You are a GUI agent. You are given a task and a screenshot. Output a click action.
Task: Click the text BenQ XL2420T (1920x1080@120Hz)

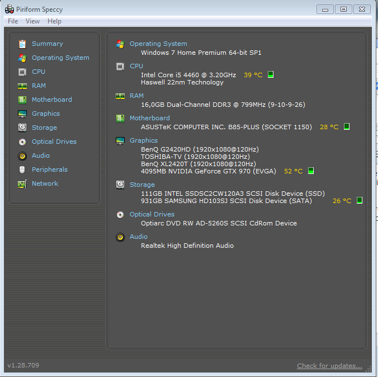(199, 164)
